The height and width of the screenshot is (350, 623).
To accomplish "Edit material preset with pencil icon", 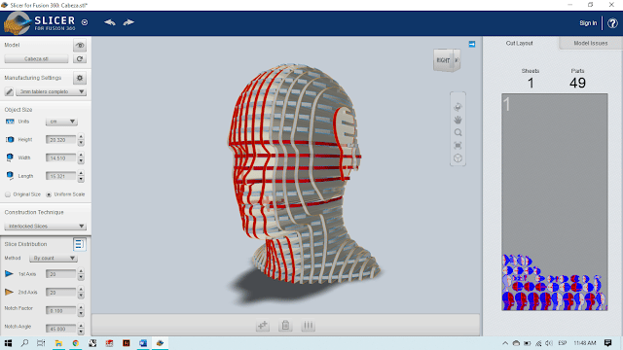I will [x=9, y=91].
